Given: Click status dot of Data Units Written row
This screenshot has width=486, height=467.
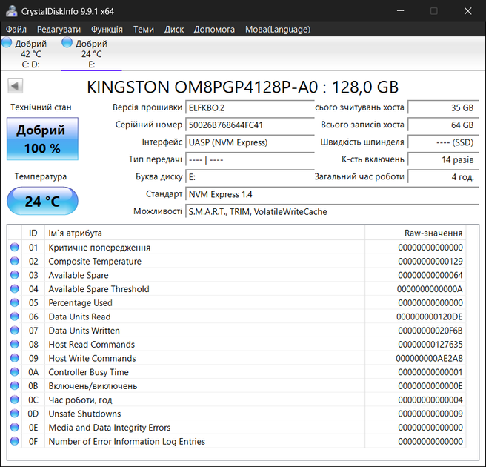Looking at the screenshot, I should coord(15,331).
